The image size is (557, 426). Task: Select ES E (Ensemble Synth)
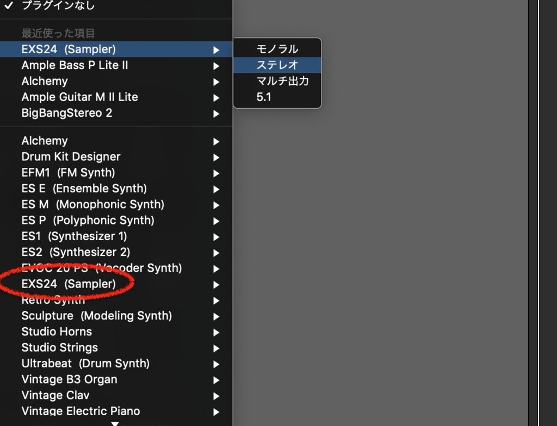tap(116, 189)
